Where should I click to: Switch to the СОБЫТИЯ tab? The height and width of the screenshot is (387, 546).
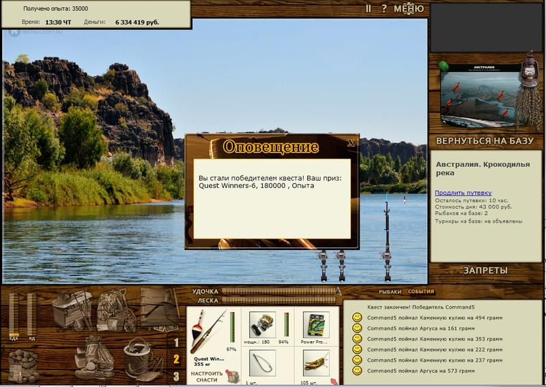tap(421, 292)
